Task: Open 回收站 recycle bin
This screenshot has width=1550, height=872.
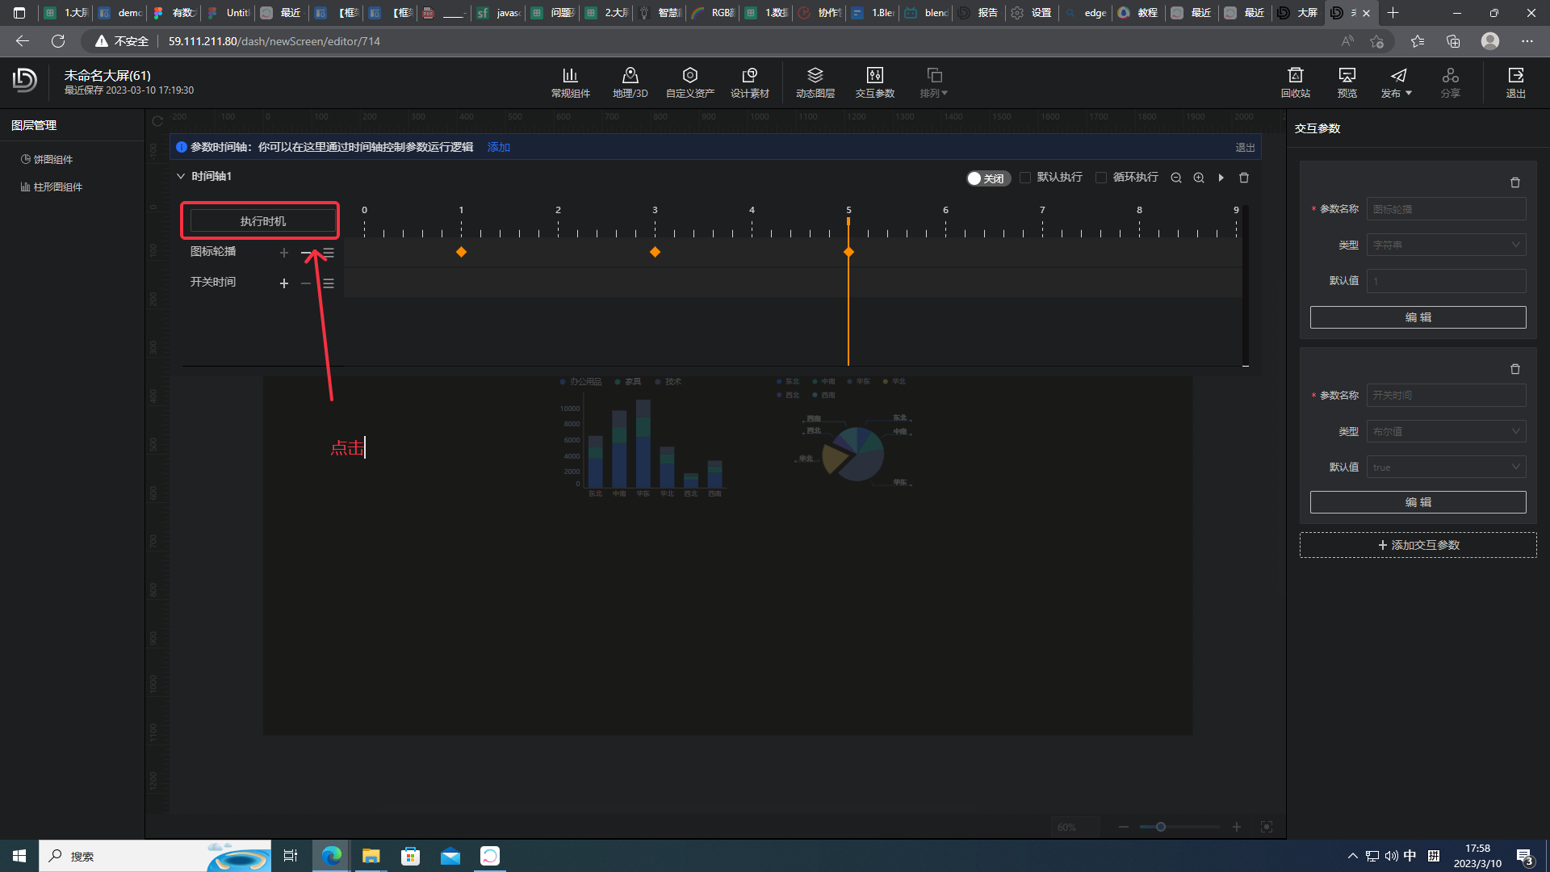Action: pyautogui.click(x=1295, y=82)
